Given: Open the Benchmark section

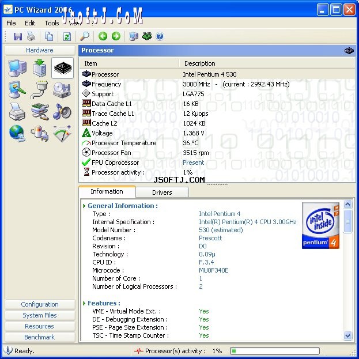Looking at the screenshot, I should pos(40,337).
